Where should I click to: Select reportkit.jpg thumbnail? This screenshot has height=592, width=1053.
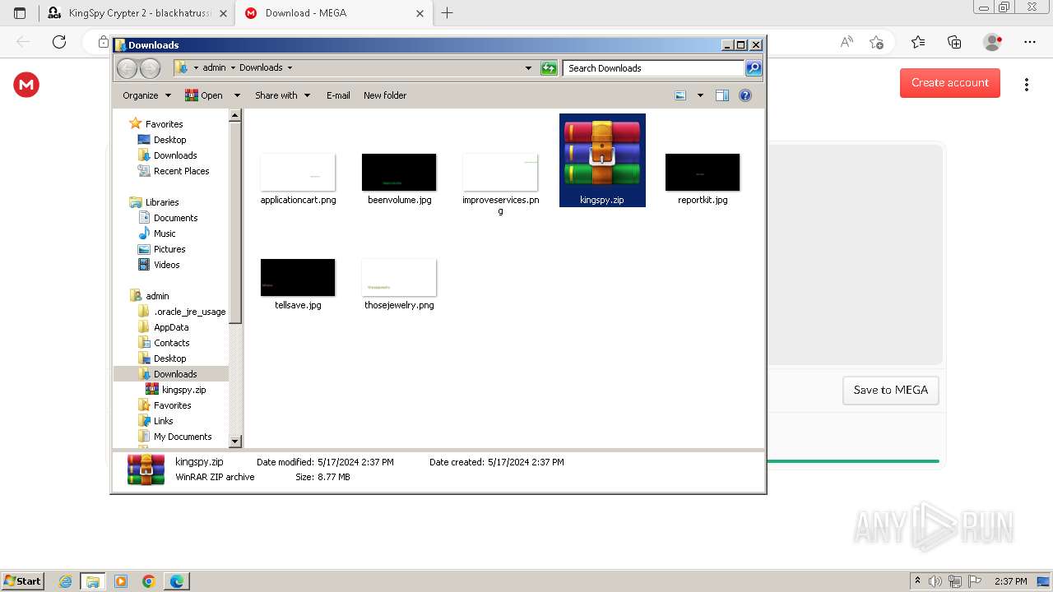pyautogui.click(x=703, y=172)
